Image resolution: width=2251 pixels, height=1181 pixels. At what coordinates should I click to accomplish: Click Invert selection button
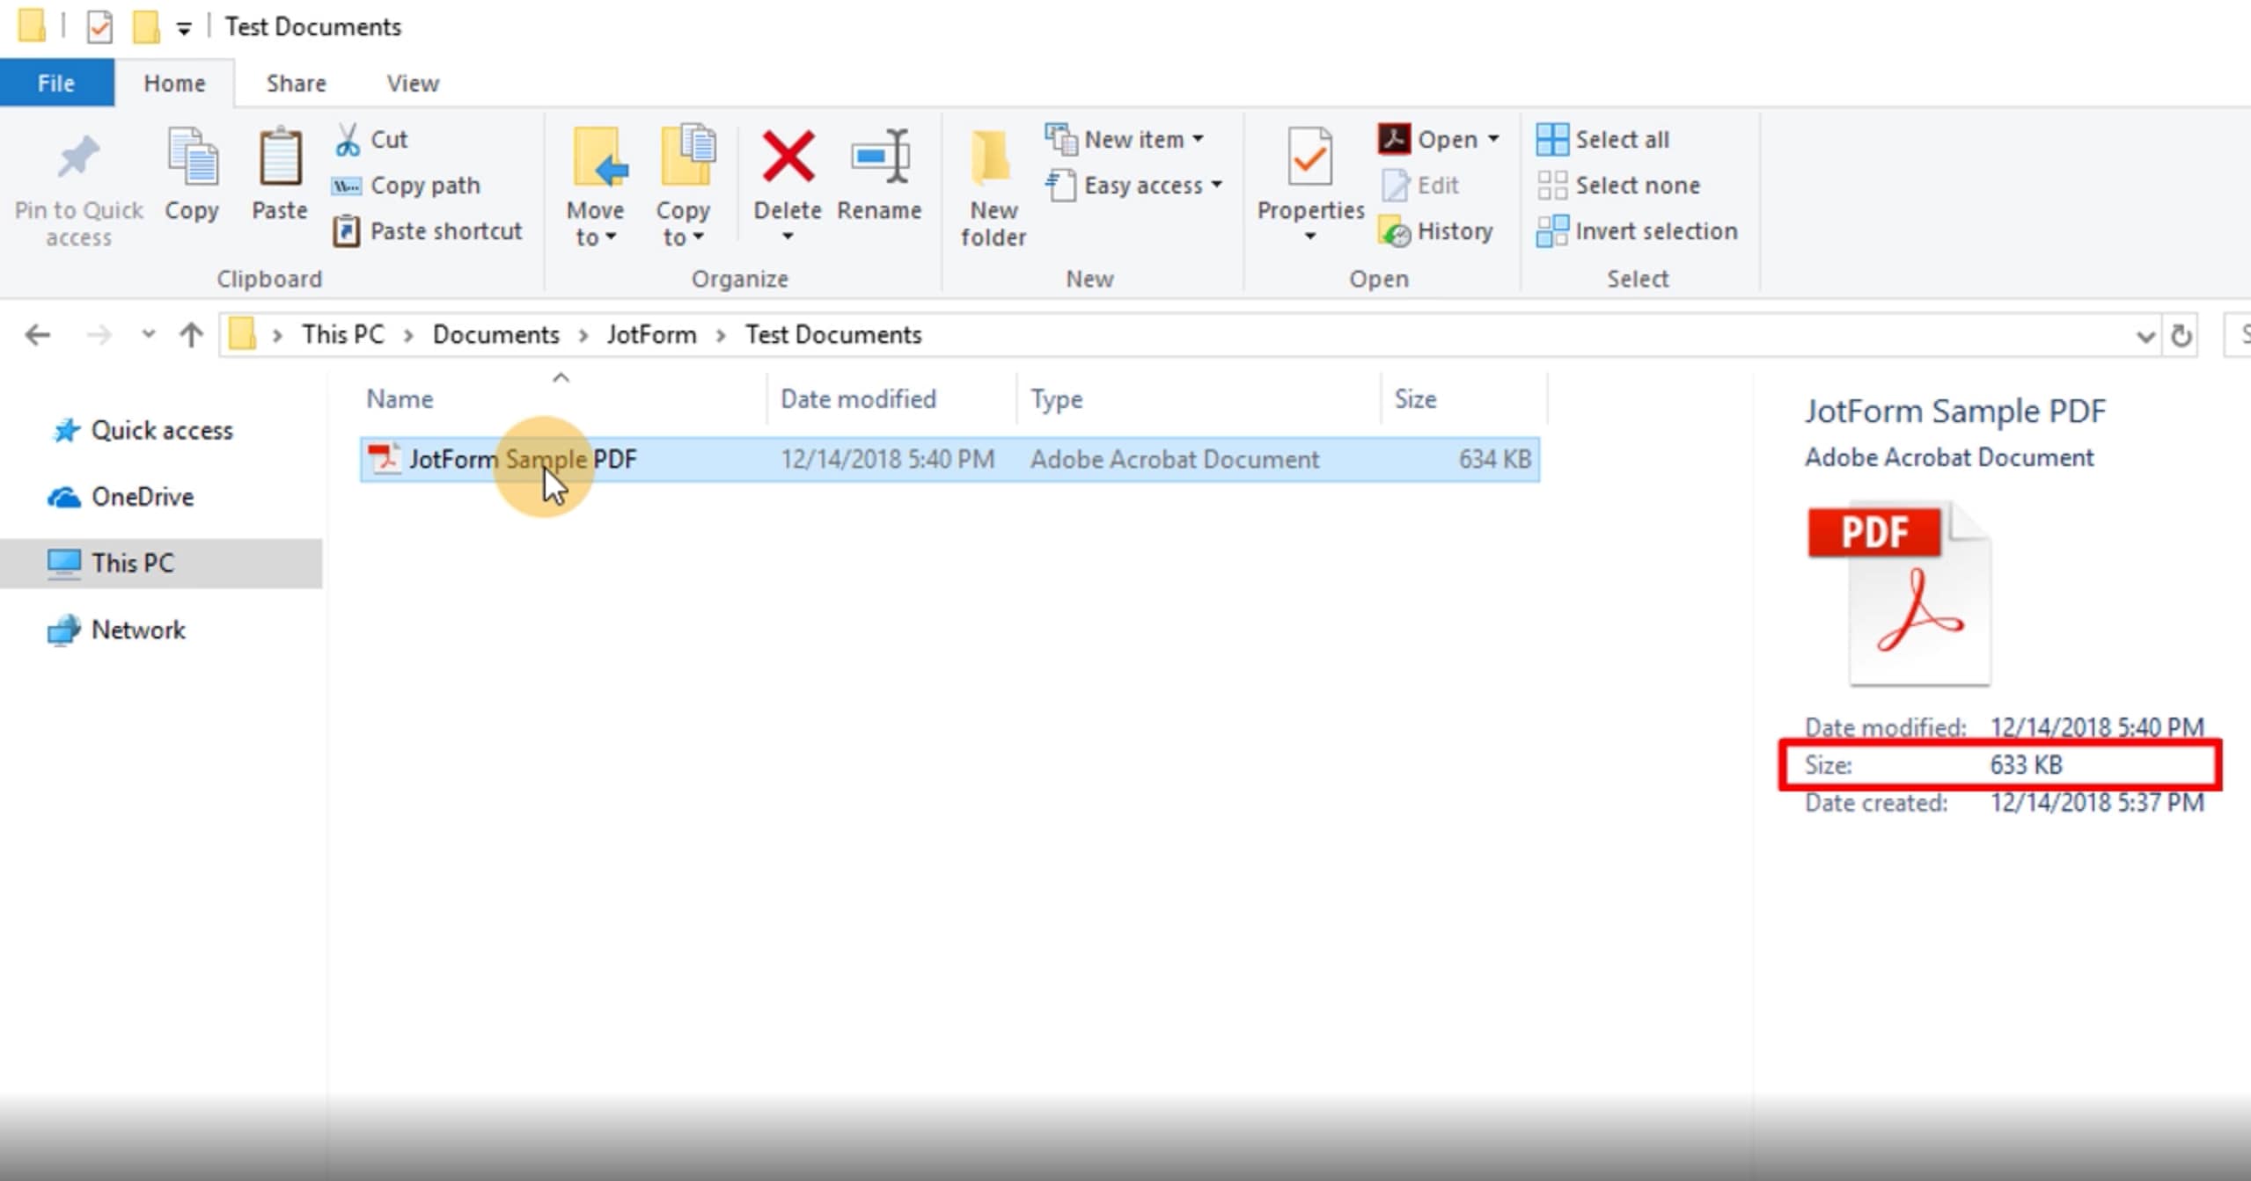pos(1638,230)
